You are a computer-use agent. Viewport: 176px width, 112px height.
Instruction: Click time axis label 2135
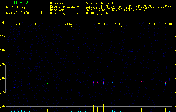(x=85, y=24)
